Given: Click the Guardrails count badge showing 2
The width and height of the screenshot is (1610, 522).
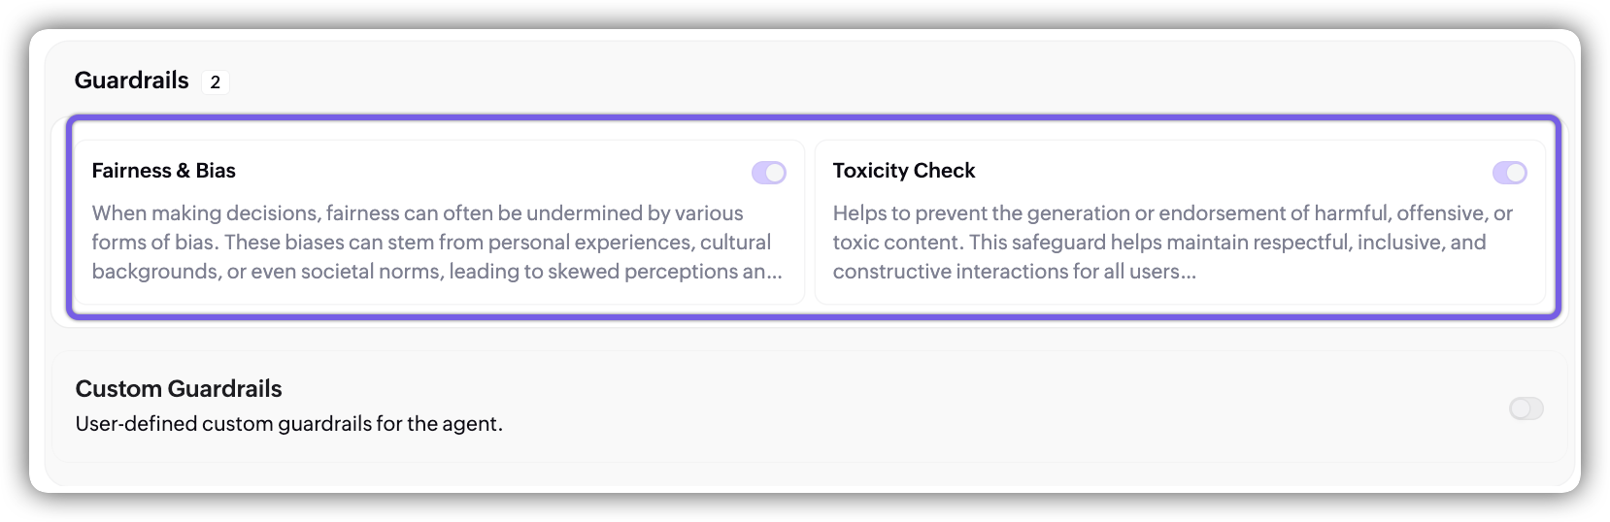Looking at the screenshot, I should pos(215,82).
